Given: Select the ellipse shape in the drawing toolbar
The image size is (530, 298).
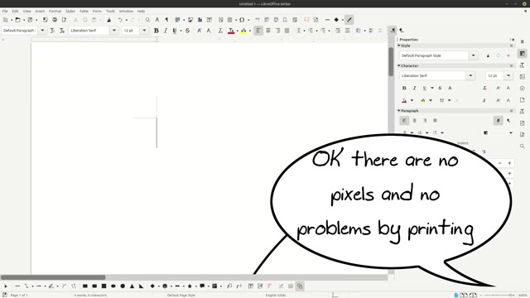Looking at the screenshot, I should point(113,286).
